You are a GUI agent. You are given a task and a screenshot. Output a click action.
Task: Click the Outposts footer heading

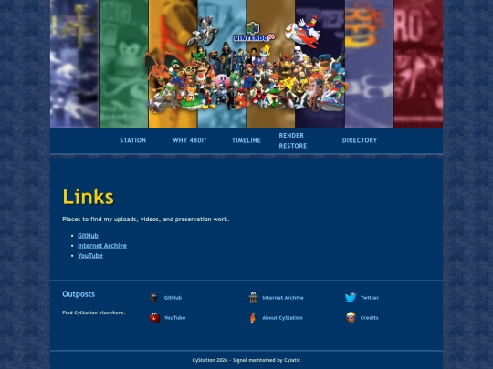(79, 294)
